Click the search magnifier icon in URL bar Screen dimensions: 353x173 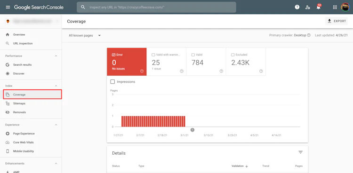83,7
